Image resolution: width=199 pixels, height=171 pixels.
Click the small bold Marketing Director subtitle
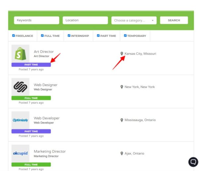(x=46, y=156)
